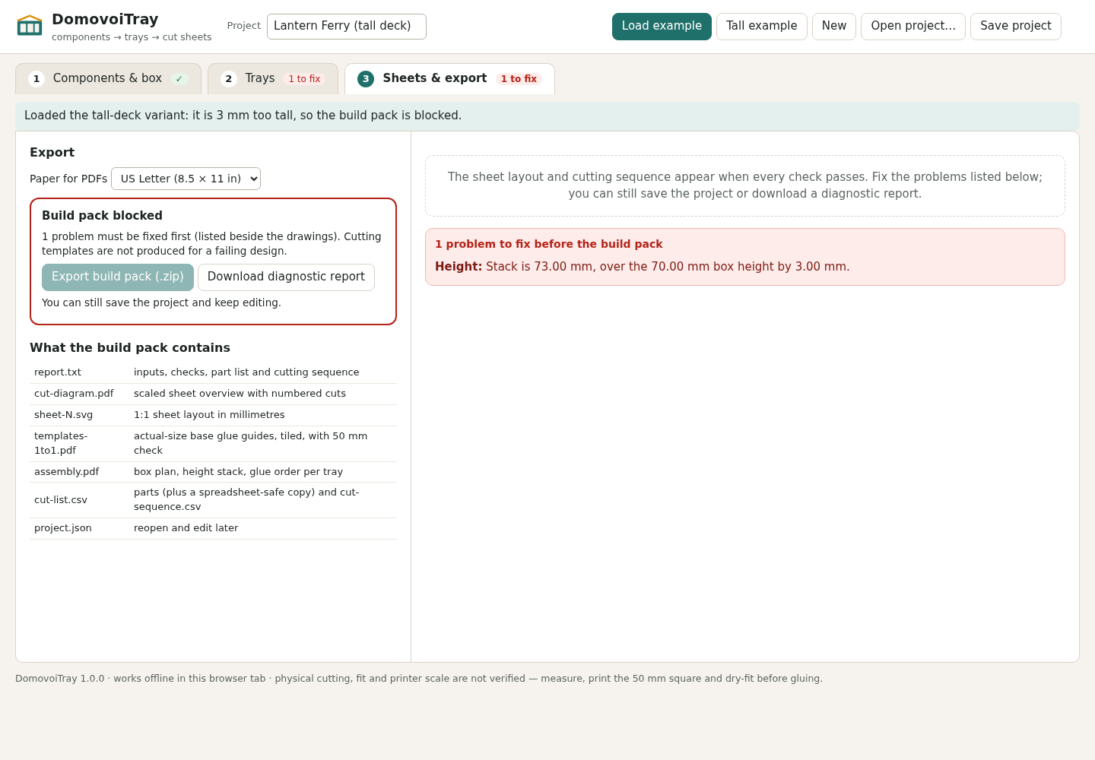1095x760 pixels.
Task: Click the DomovoiTray logo icon
Action: point(30,26)
